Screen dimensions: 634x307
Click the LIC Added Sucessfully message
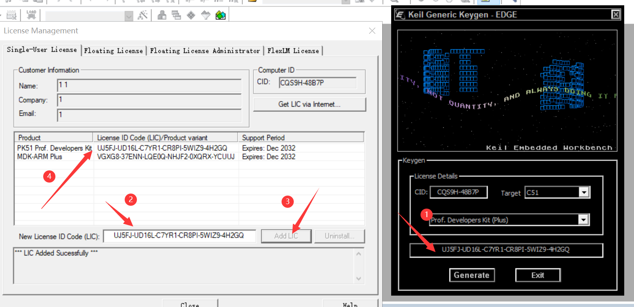coord(56,253)
